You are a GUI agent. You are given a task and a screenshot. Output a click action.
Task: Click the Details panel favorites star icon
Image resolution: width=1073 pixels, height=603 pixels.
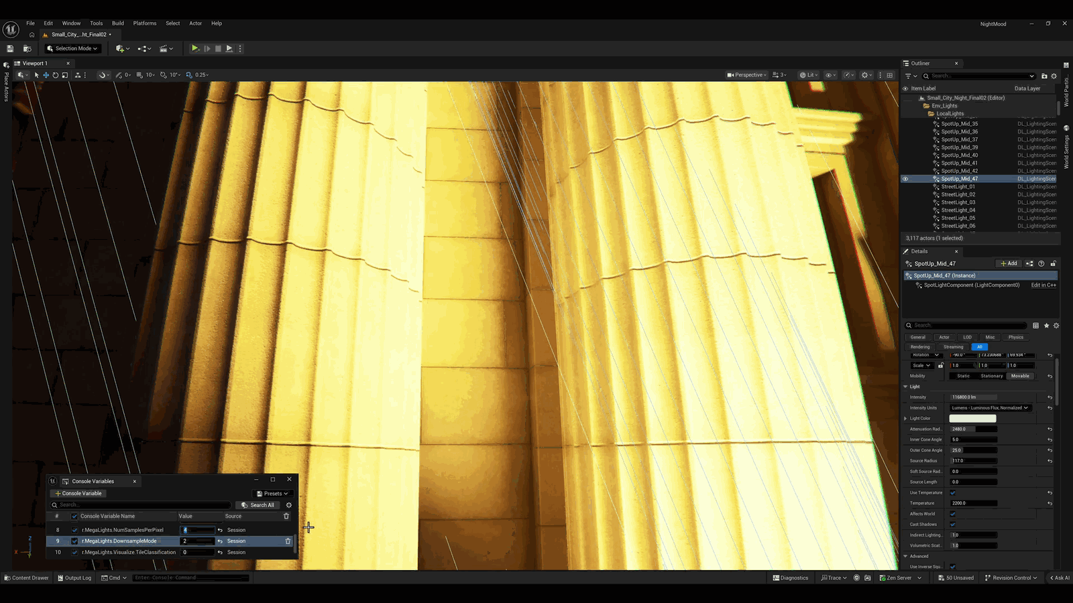pos(1046,326)
